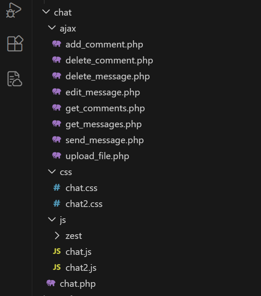261x296 pixels.
Task: Open delete_comment.php file
Action: 109,60
